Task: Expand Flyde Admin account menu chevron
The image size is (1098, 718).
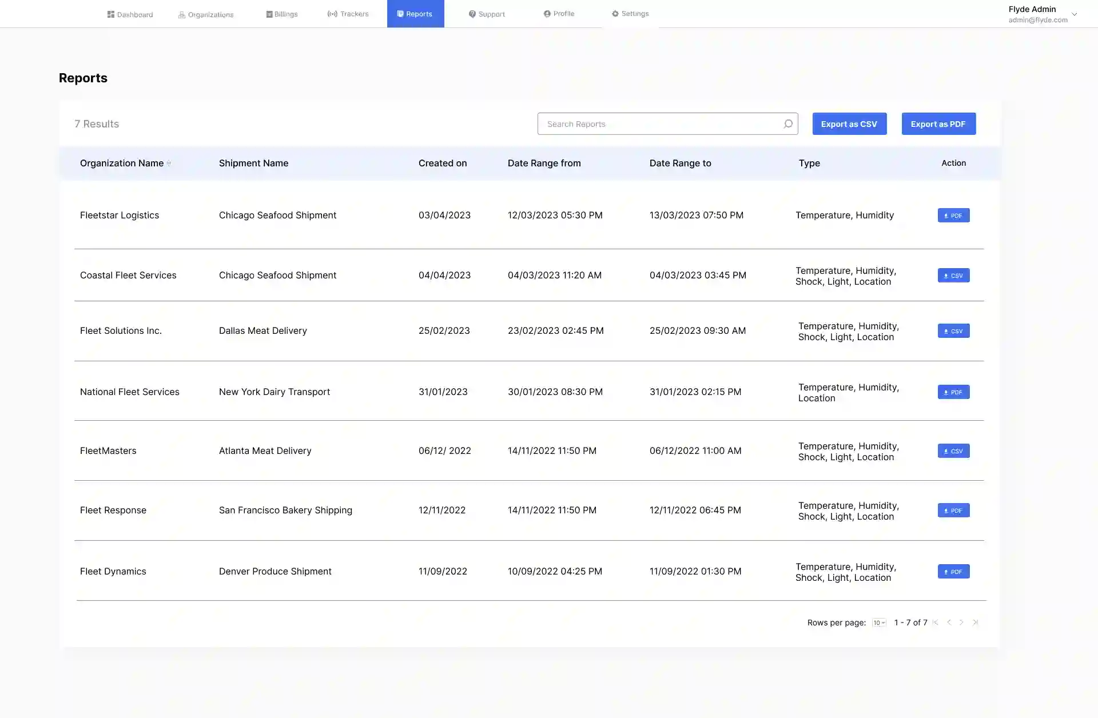Action: pyautogui.click(x=1074, y=14)
